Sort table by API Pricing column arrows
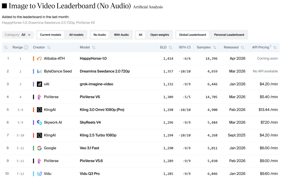The width and height of the screenshot is (281, 180). pos(275,47)
